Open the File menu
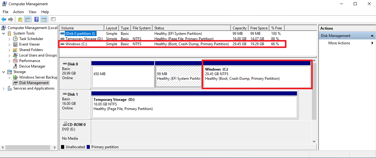The height and width of the screenshot is (158, 376). tap(6, 12)
